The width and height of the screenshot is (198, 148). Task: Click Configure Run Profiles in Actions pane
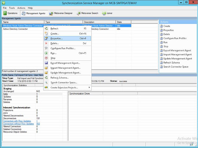[175, 38]
